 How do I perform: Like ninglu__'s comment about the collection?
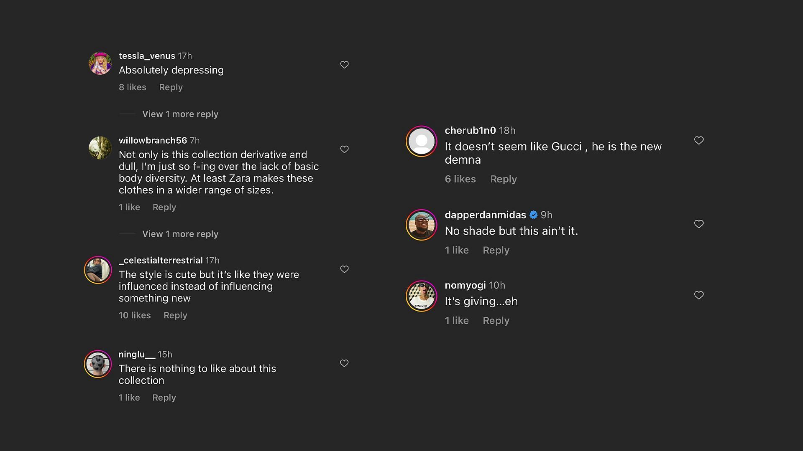click(x=344, y=363)
